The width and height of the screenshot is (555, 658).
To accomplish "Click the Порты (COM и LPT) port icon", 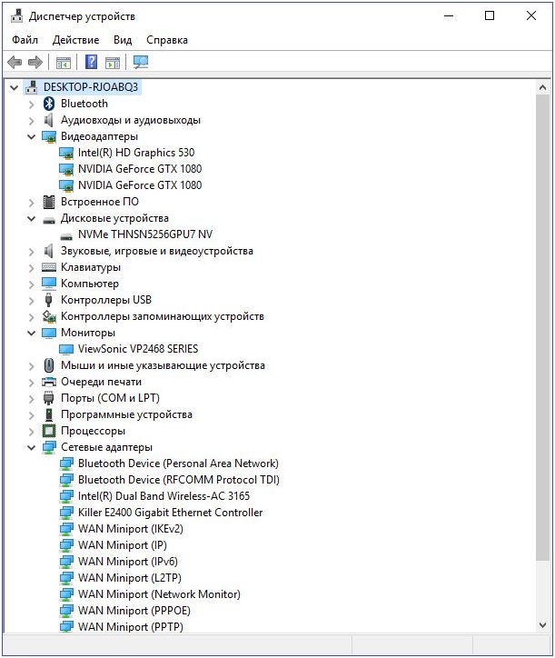I will pyautogui.click(x=49, y=398).
